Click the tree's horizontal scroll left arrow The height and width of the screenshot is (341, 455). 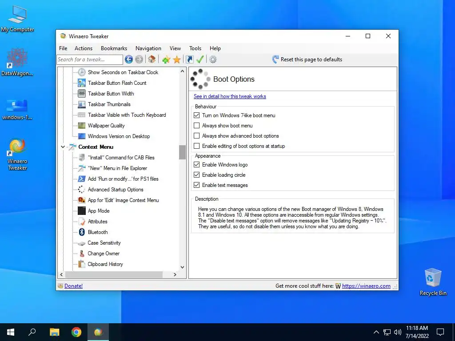(x=61, y=274)
